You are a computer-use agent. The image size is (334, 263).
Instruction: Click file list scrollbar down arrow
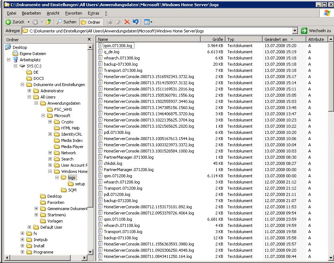331,258
